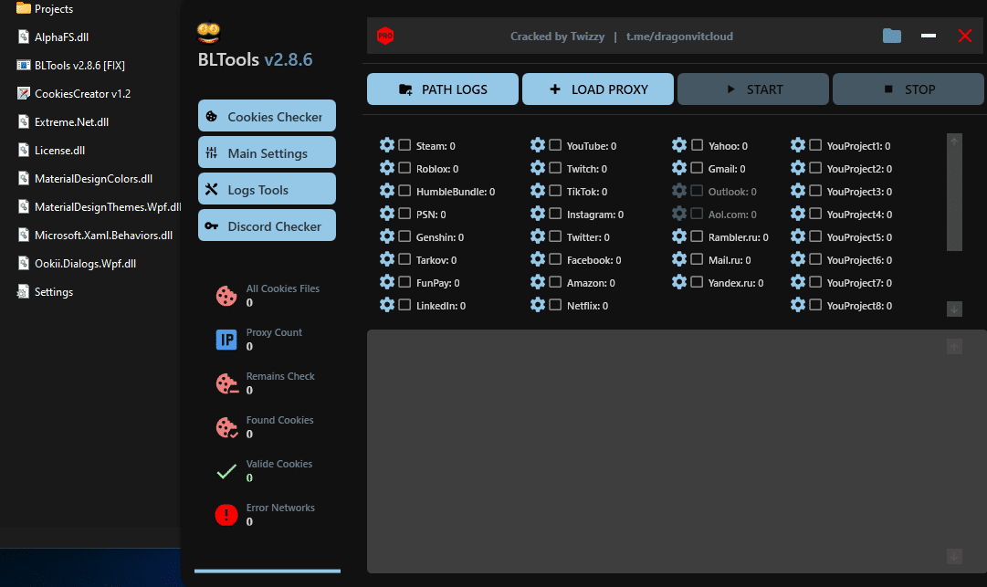Viewport: 987px width, 587px height.
Task: Click the All Cookies Files cookie icon
Action: click(x=226, y=296)
